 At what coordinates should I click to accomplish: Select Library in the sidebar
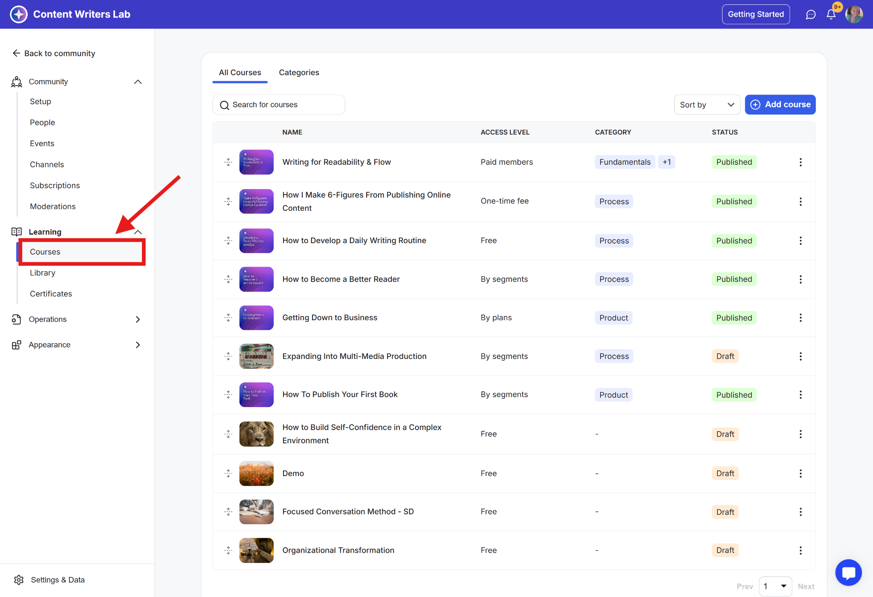[x=43, y=273]
